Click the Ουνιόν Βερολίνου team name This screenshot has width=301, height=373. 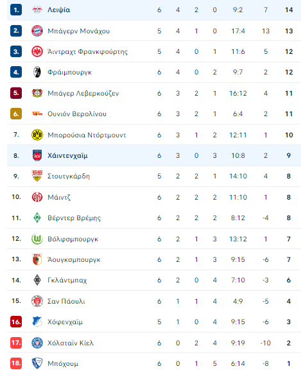(77, 114)
